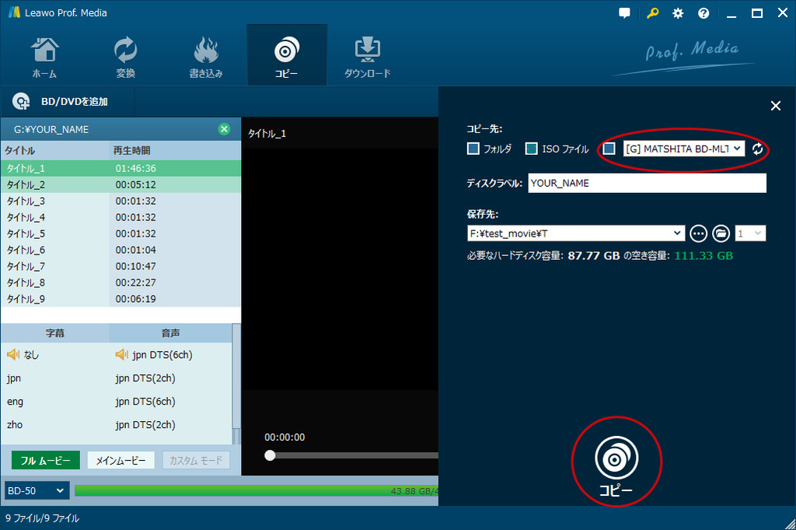Select フル ムービー mode
The height and width of the screenshot is (530, 796).
pyautogui.click(x=46, y=461)
